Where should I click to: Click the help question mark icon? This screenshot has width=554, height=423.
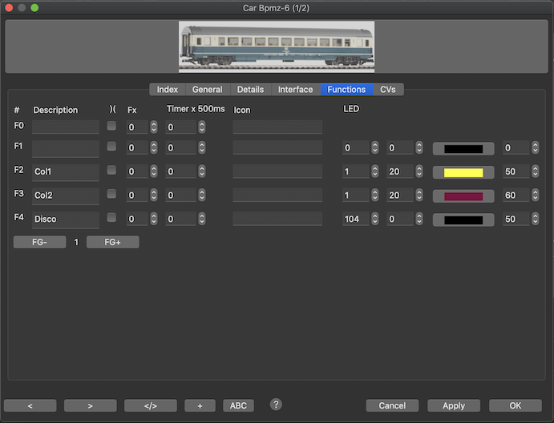(x=276, y=405)
